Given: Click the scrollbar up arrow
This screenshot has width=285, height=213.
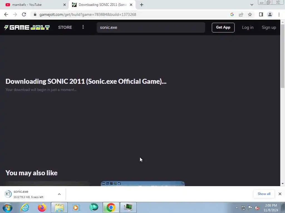Looking at the screenshot, I should (282, 22).
